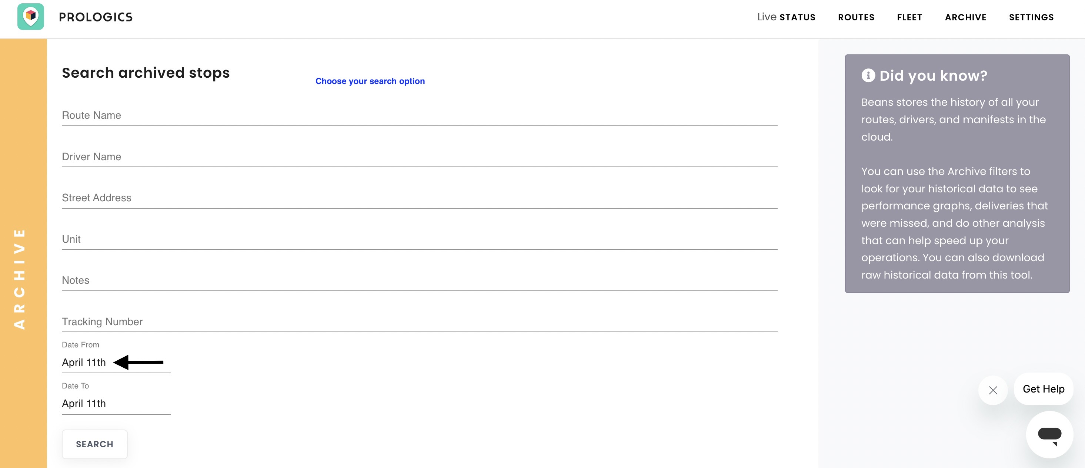Open the Fleet section
This screenshot has width=1085, height=468.
point(909,17)
